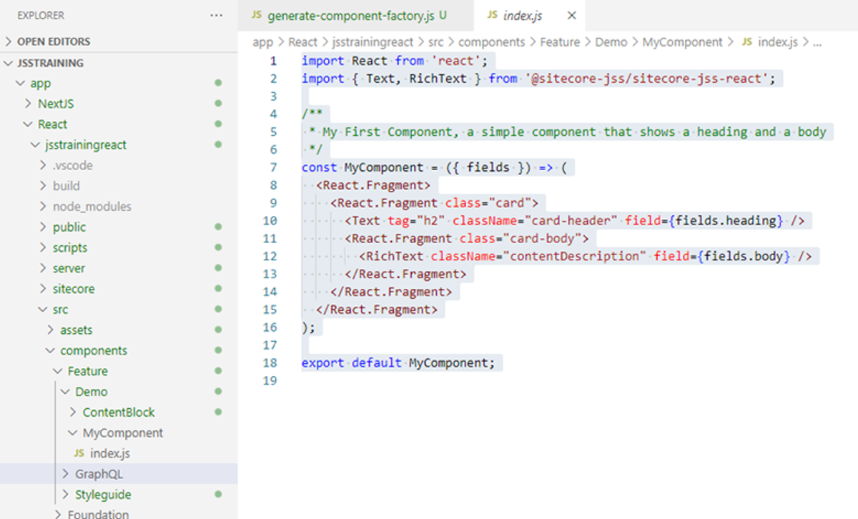Click the 'React' breadcrumb segment

(303, 42)
